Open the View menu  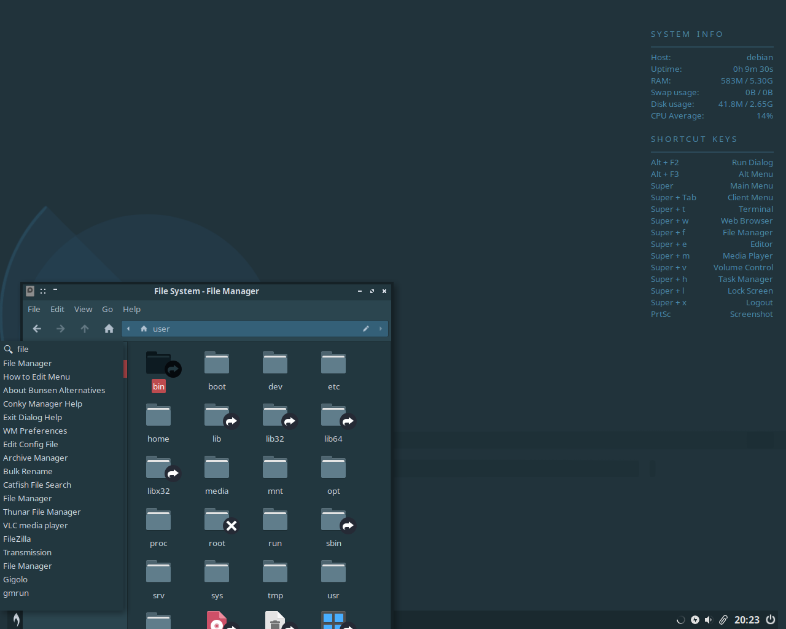pyautogui.click(x=83, y=309)
